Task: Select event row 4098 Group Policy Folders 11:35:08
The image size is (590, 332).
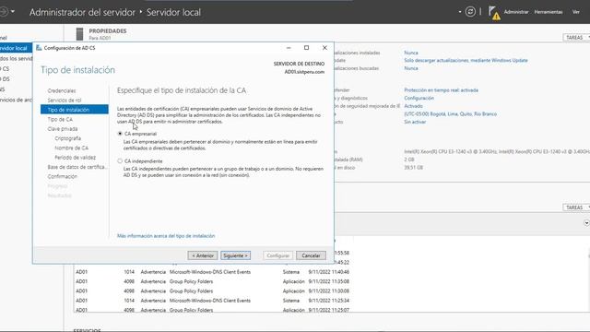Action: pos(213,281)
